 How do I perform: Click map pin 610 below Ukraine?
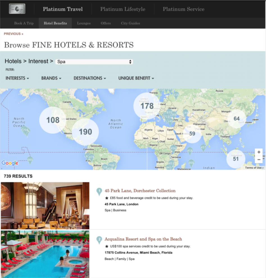pos(169,113)
